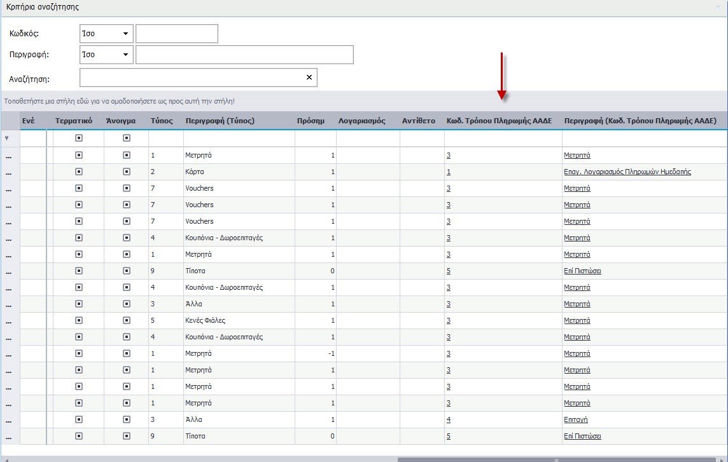Click the ellipsis button on the Κενές Φιάλες row
This screenshot has height=462, width=728.
pyautogui.click(x=9, y=321)
